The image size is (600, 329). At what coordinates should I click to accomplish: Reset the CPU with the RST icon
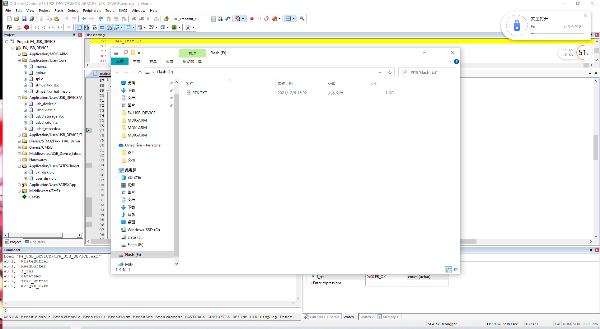coord(9,27)
